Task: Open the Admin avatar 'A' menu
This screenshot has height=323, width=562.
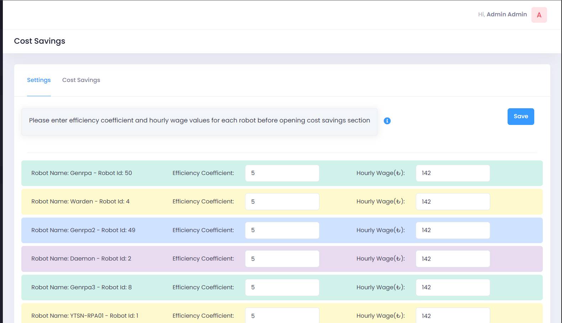Action: [x=539, y=15]
